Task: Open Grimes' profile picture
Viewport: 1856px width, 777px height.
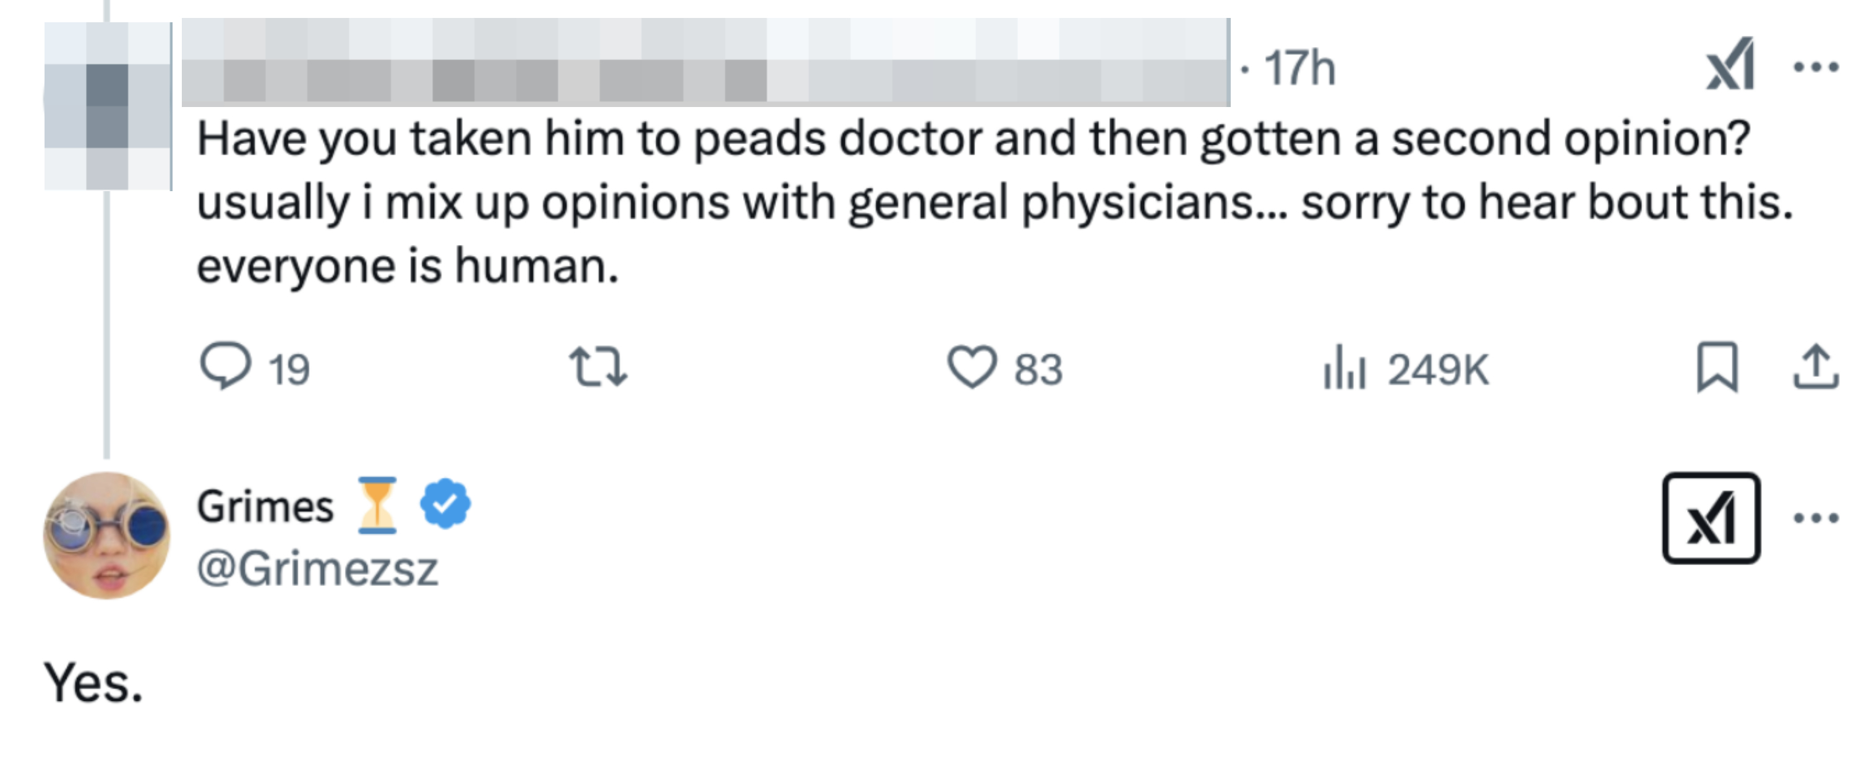Action: coord(106,535)
